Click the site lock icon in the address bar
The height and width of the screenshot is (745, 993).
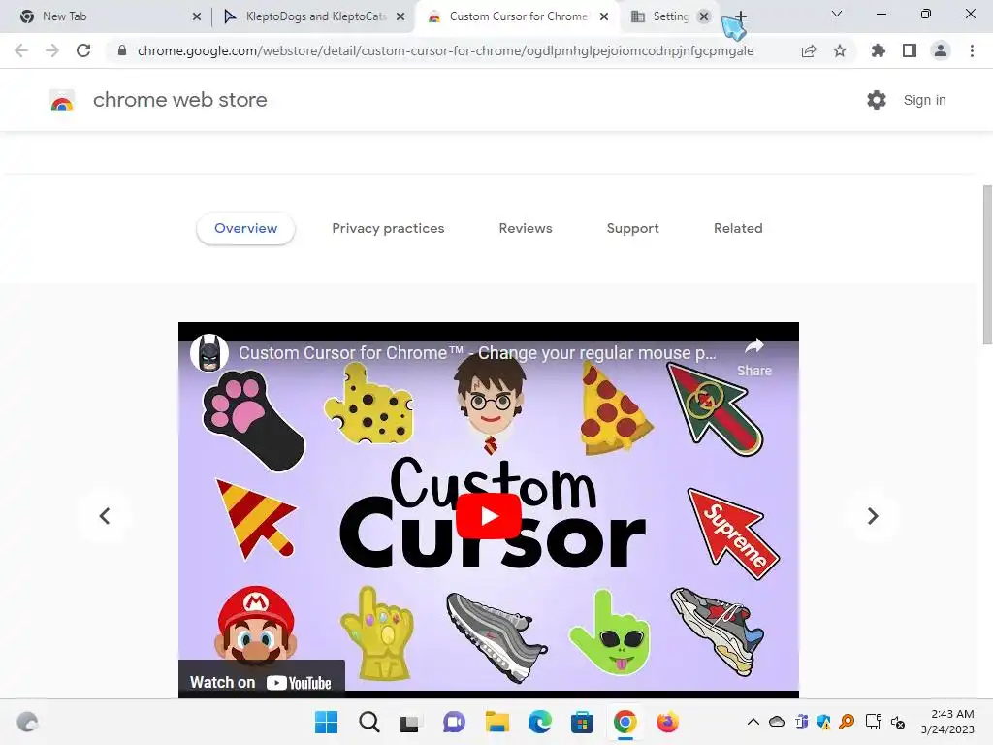(122, 50)
